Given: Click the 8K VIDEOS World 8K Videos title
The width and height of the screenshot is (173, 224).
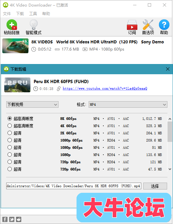Looking at the screenshot, I should 97,42.
